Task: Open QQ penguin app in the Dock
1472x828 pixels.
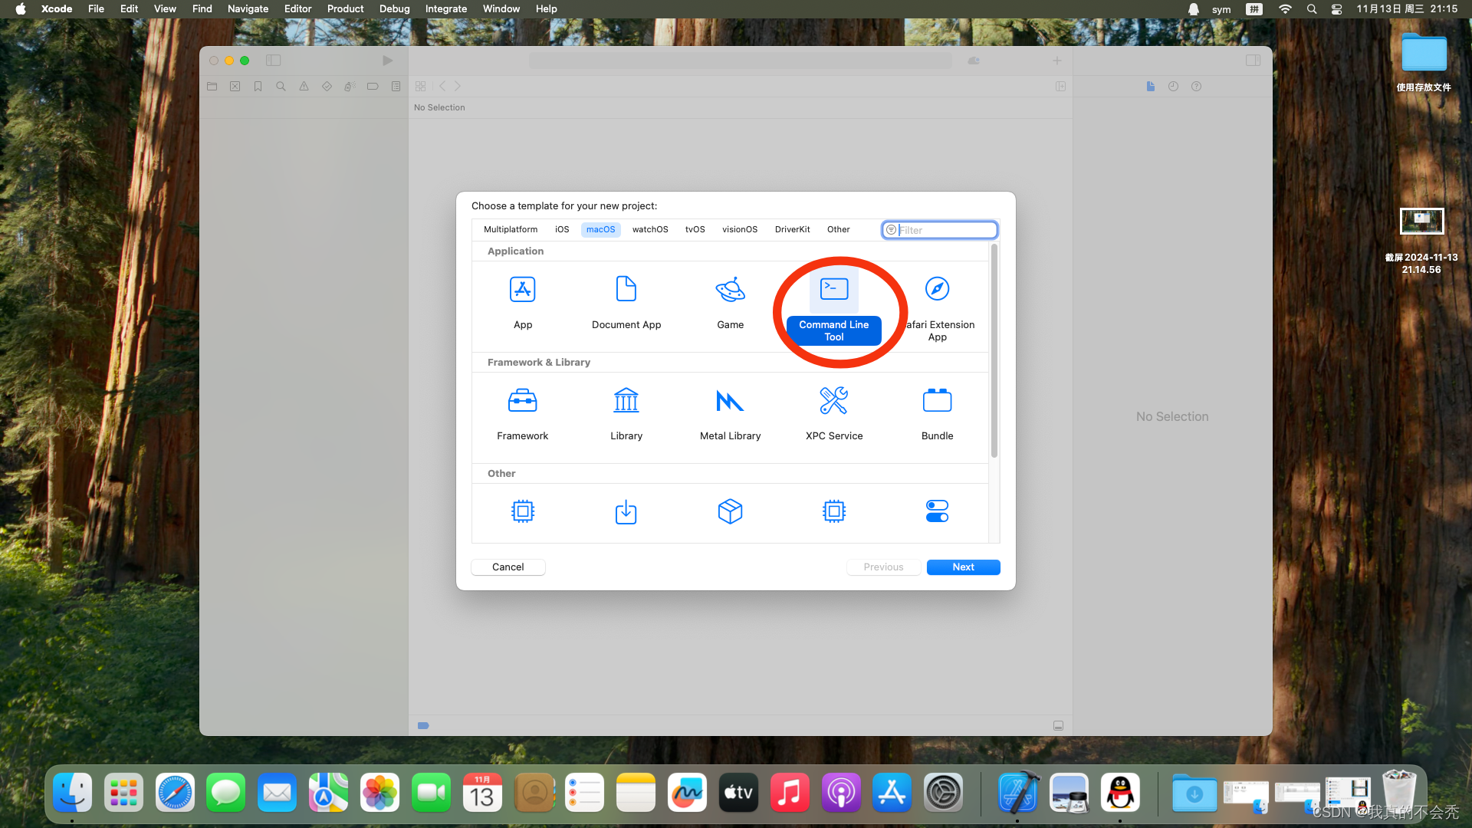Action: tap(1120, 793)
